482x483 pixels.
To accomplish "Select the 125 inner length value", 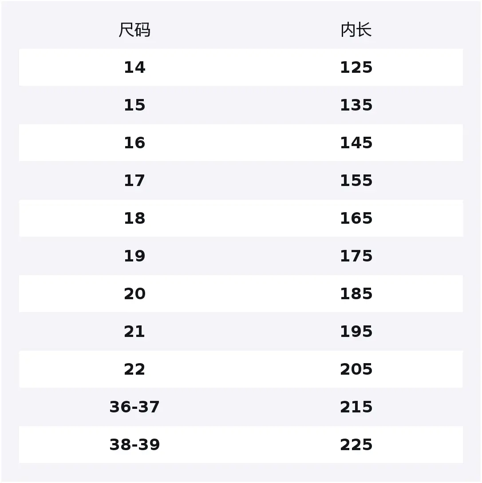I will click(356, 67).
